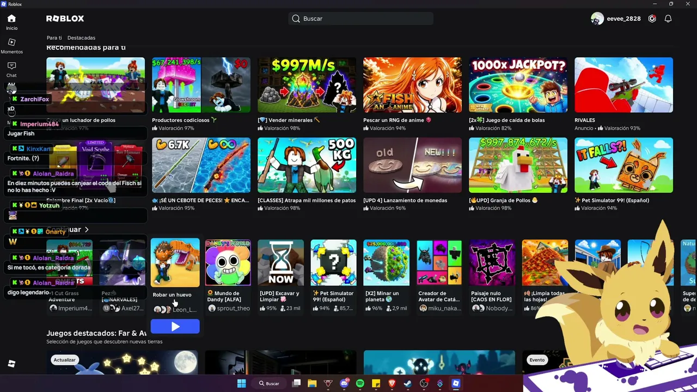Open the Vender minerales game thumbnail
The width and height of the screenshot is (697, 392).
[307, 85]
